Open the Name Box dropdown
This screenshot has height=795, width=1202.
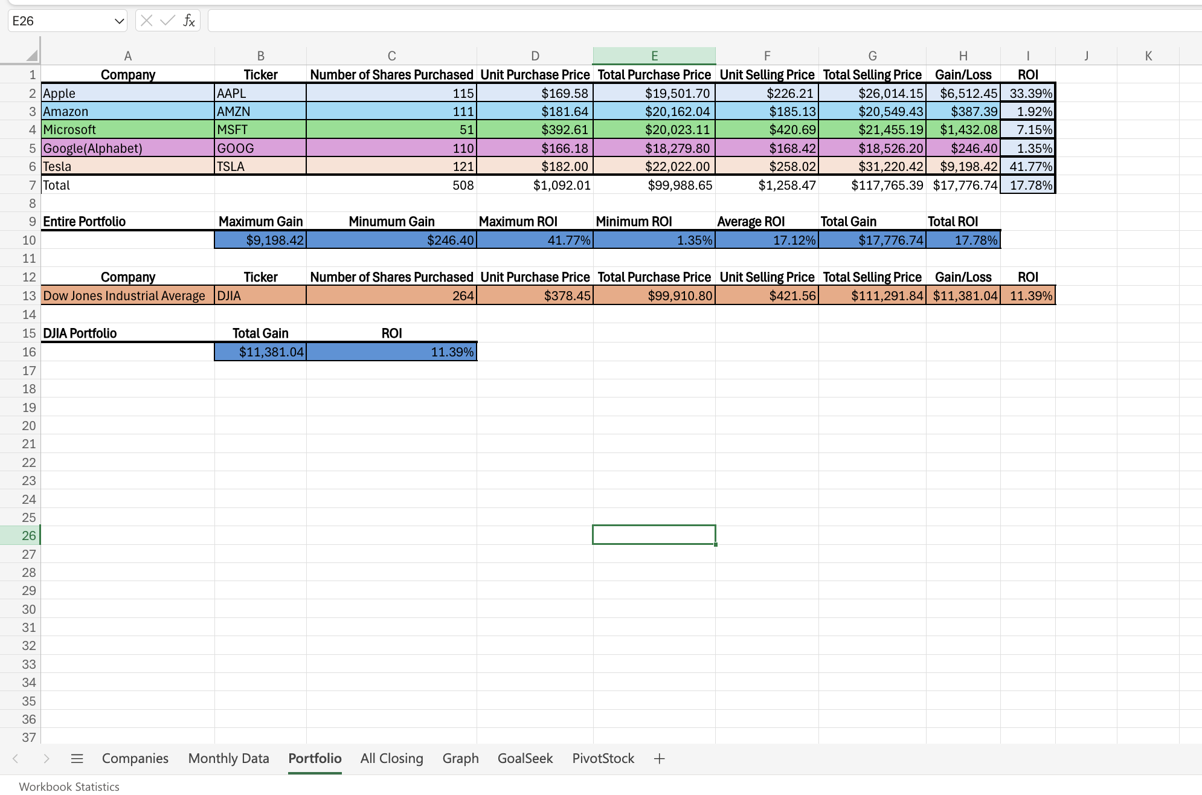[118, 21]
